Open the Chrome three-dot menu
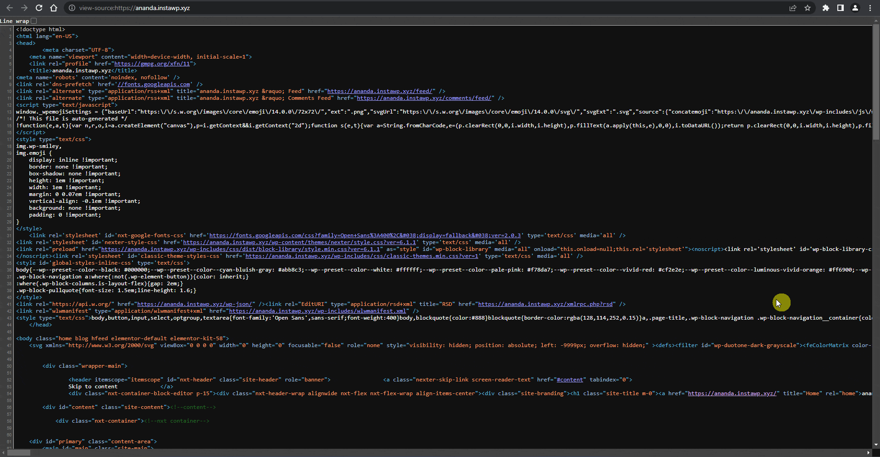The height and width of the screenshot is (457, 880). pos(870,8)
